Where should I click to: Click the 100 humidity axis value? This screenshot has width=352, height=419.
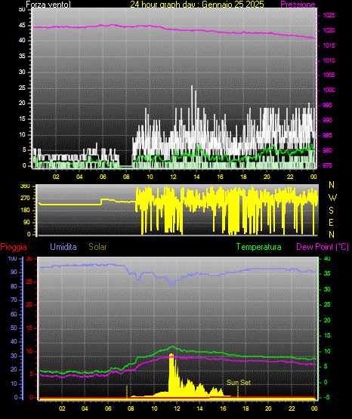(12, 258)
